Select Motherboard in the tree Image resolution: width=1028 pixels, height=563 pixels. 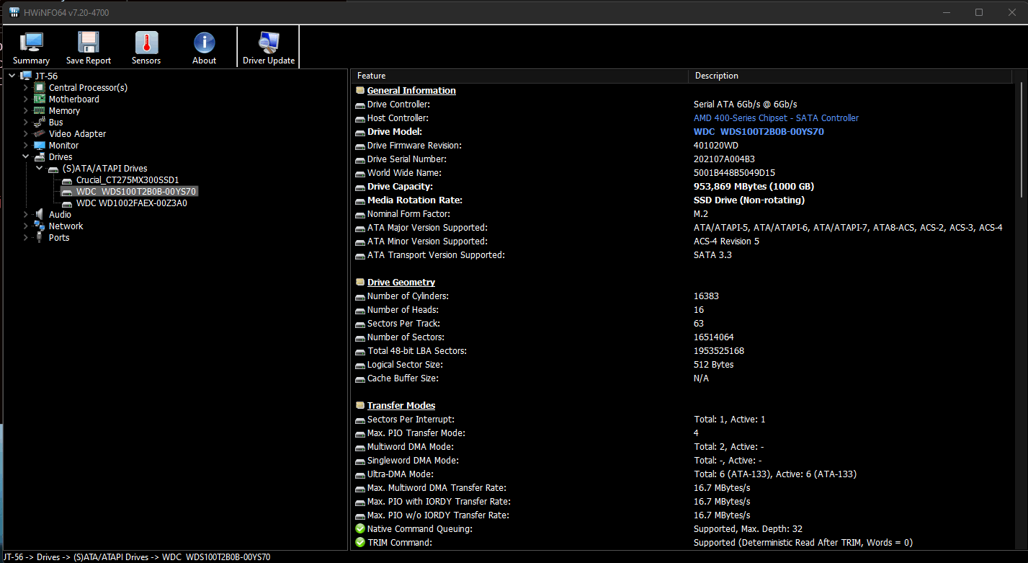click(x=73, y=99)
